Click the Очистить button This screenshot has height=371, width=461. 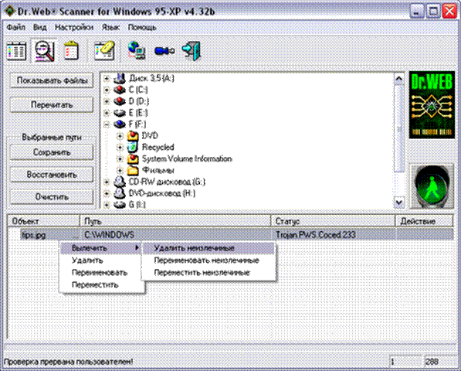(x=52, y=197)
